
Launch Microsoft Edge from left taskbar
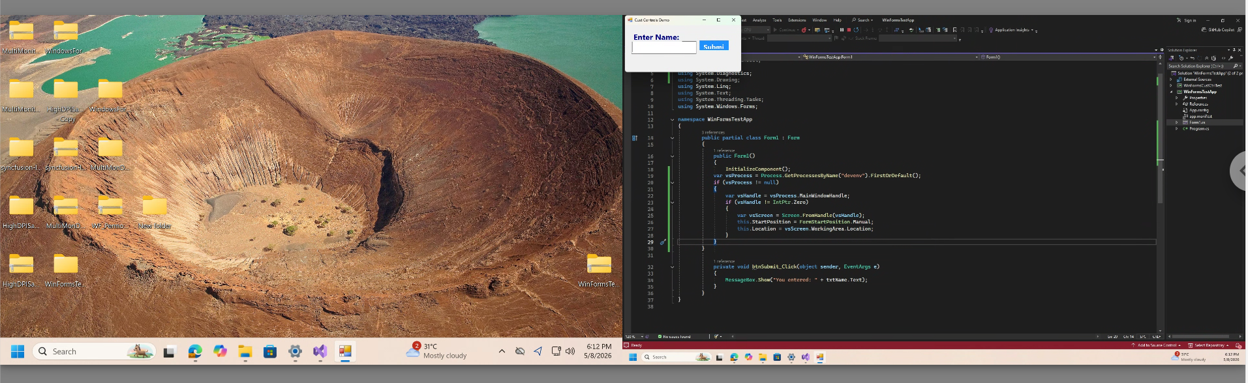[195, 352]
